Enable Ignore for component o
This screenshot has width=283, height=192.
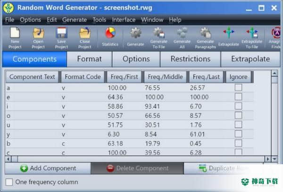[x=238, y=115]
